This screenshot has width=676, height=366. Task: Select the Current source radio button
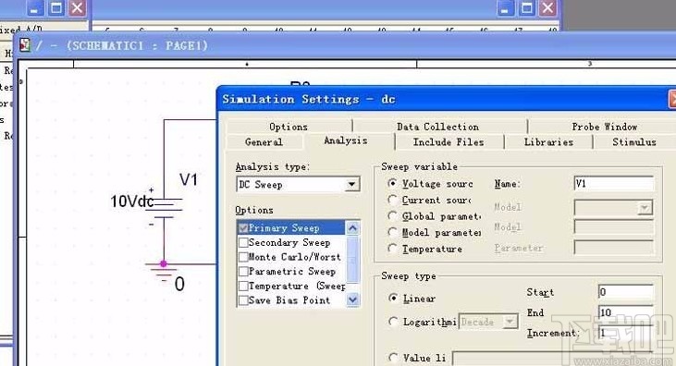(x=392, y=200)
